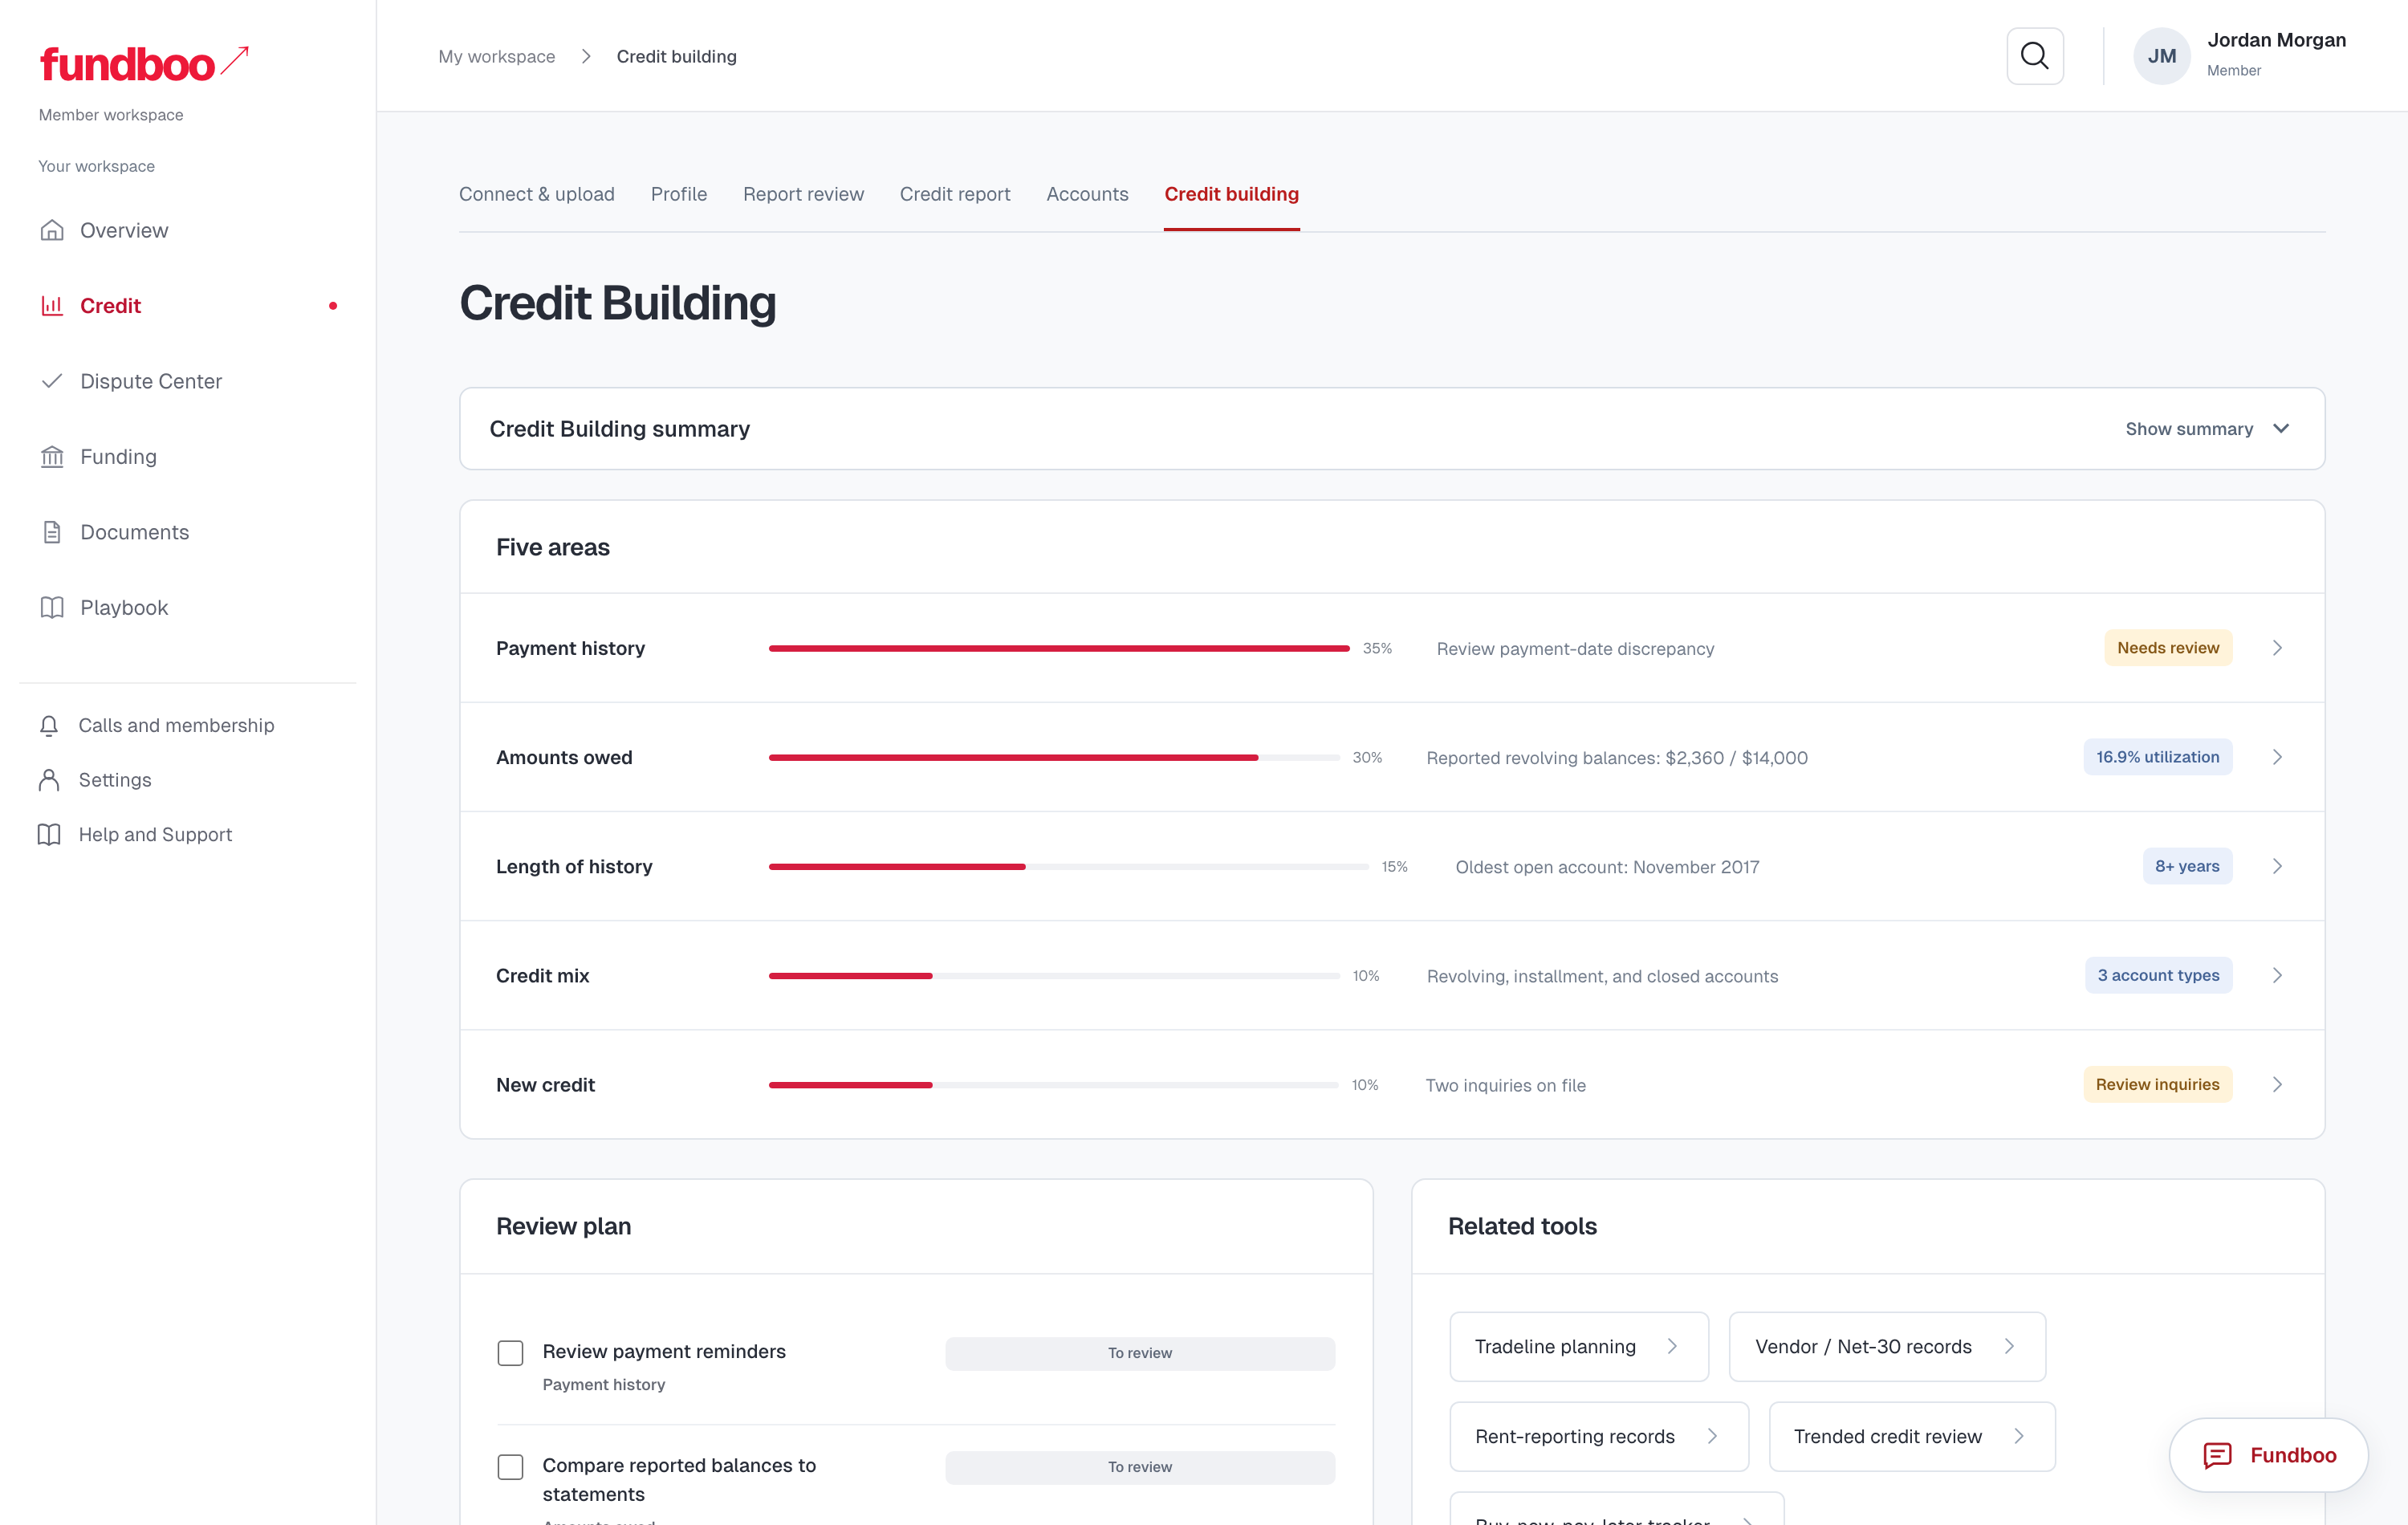Check Compare reported balances to statements checkbox

pos(510,1467)
